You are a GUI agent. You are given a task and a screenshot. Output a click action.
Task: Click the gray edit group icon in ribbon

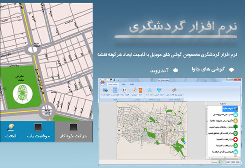pos(174,90)
